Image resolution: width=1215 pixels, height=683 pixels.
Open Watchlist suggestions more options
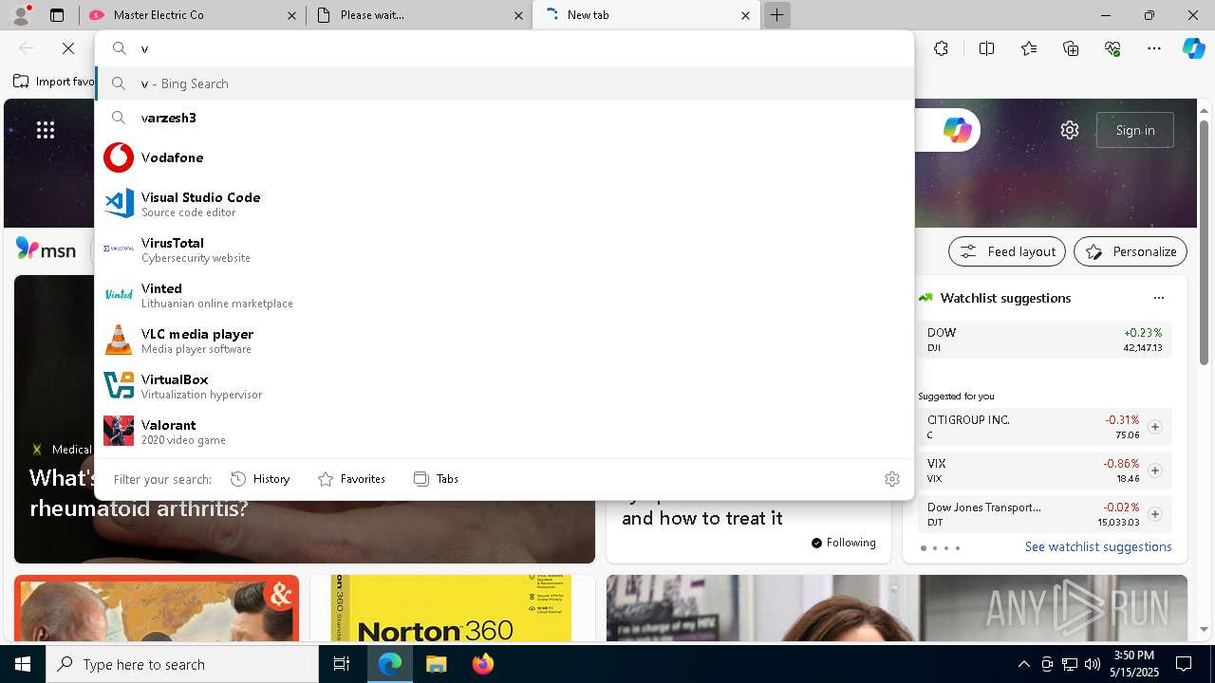click(1158, 298)
